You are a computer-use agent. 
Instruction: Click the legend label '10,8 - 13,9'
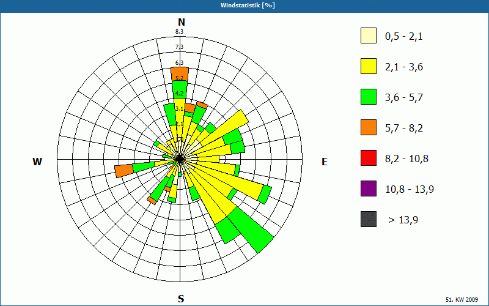410,190
